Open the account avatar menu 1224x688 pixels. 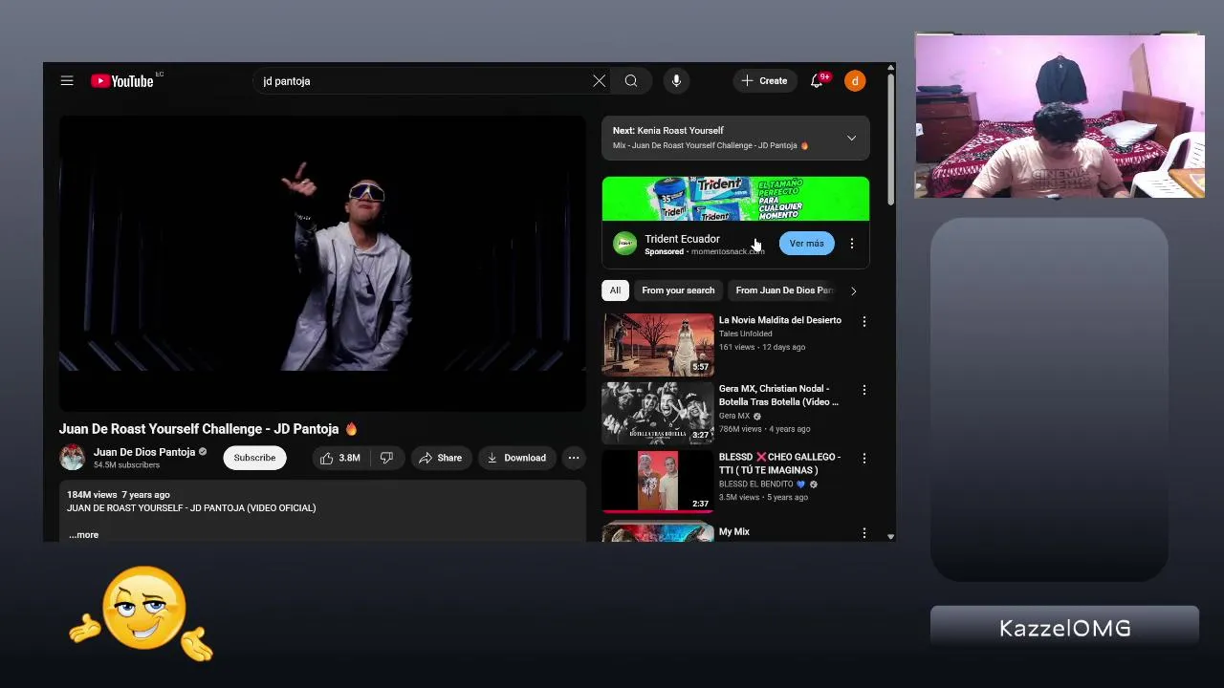[855, 81]
